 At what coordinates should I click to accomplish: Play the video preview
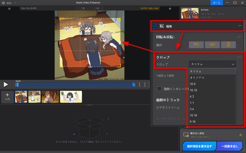pos(6,84)
